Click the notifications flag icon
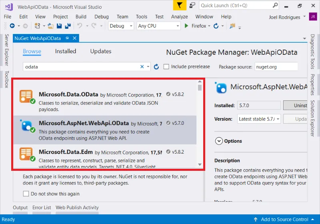The width and height of the screenshot is (320, 224). pyautogui.click(x=179, y=6)
